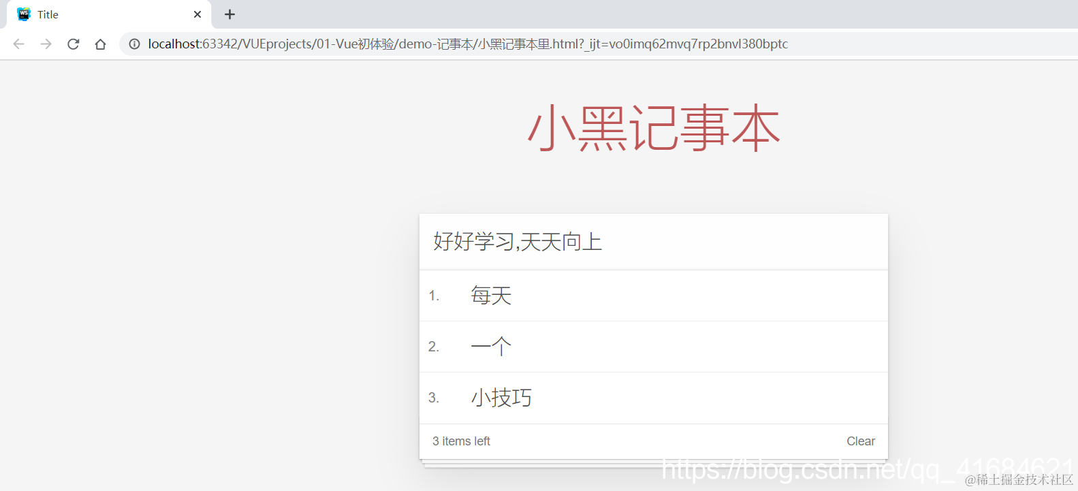The width and height of the screenshot is (1078, 491).
Task: Click the browser forward arrow
Action: point(46,44)
